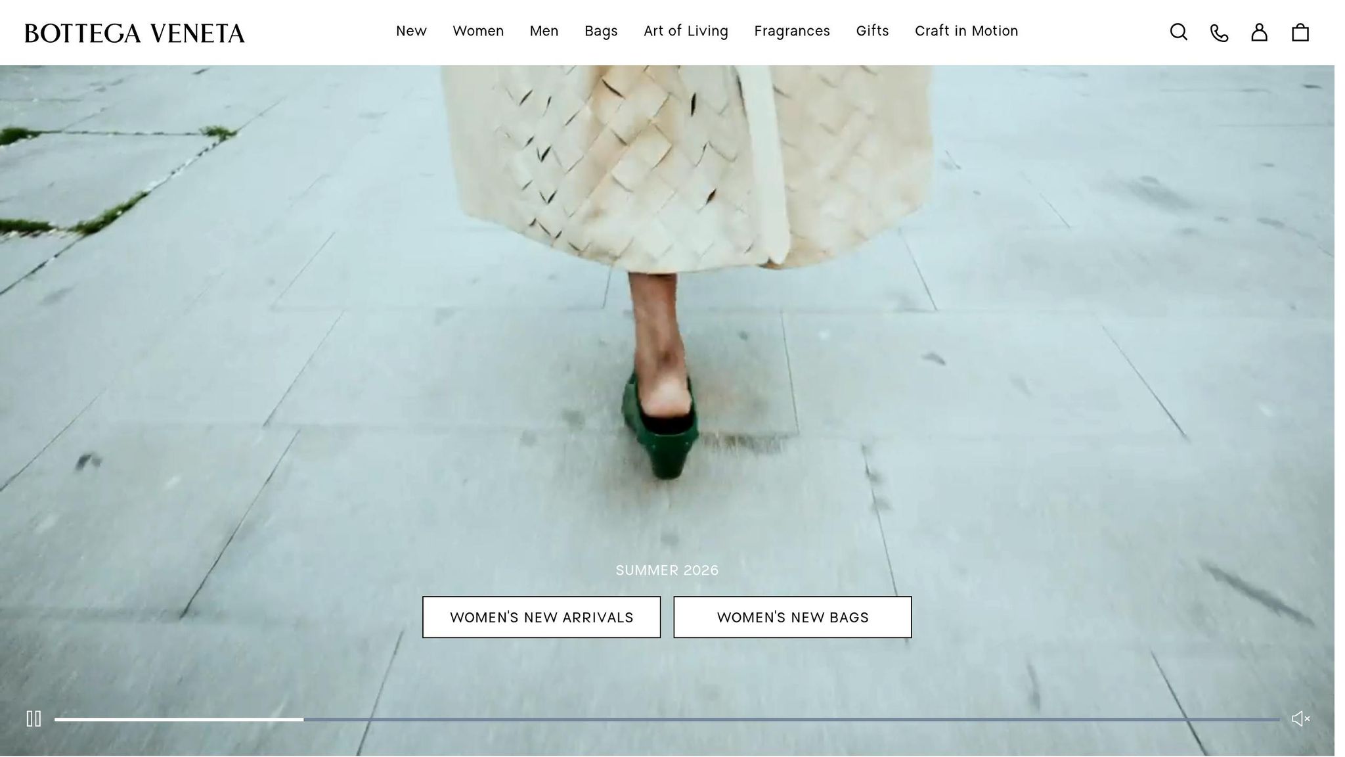Open the account profile icon
The image size is (1345, 757).
click(1259, 32)
